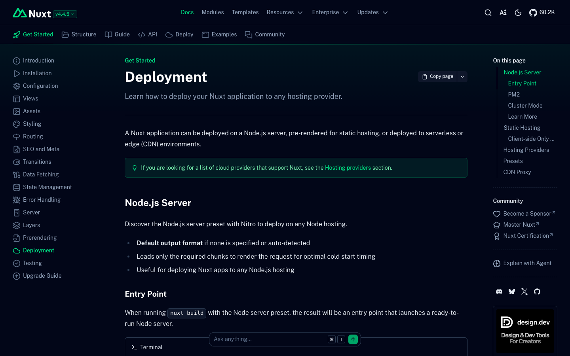Open Become a Sponsor link
The image size is (570, 356).
tap(524, 214)
